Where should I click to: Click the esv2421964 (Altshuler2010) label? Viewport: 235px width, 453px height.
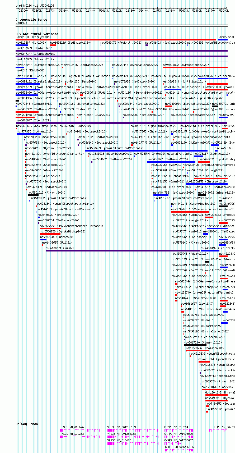tap(214, 176)
